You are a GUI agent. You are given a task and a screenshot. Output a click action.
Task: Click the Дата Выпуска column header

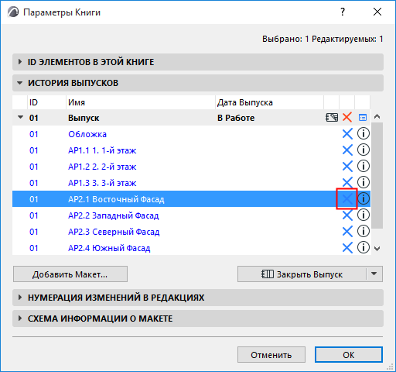coord(269,102)
